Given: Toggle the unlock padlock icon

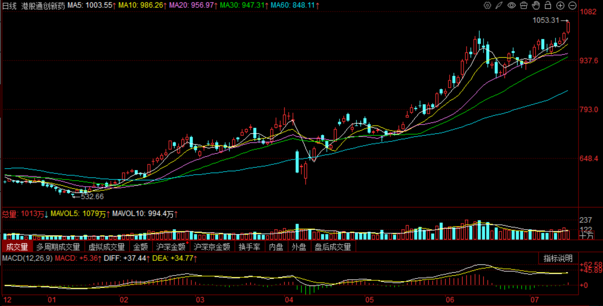Looking at the screenshot, I should (548, 5).
